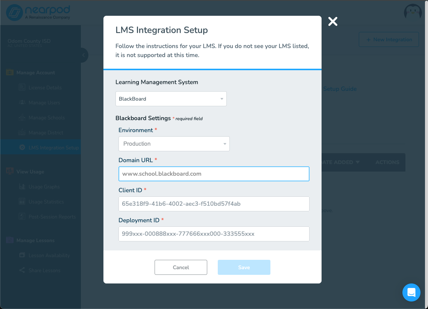Click the Manage Lessons section icon
The width and height of the screenshot is (428, 309).
[x=10, y=240]
